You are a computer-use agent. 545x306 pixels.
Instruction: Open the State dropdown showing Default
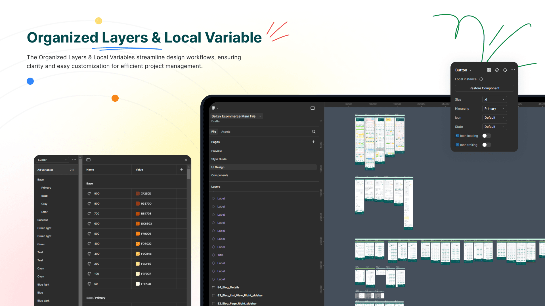coord(494,127)
